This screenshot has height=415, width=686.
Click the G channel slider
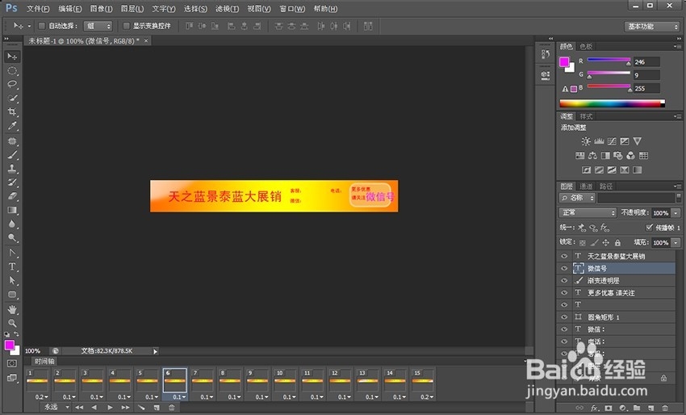[609, 75]
